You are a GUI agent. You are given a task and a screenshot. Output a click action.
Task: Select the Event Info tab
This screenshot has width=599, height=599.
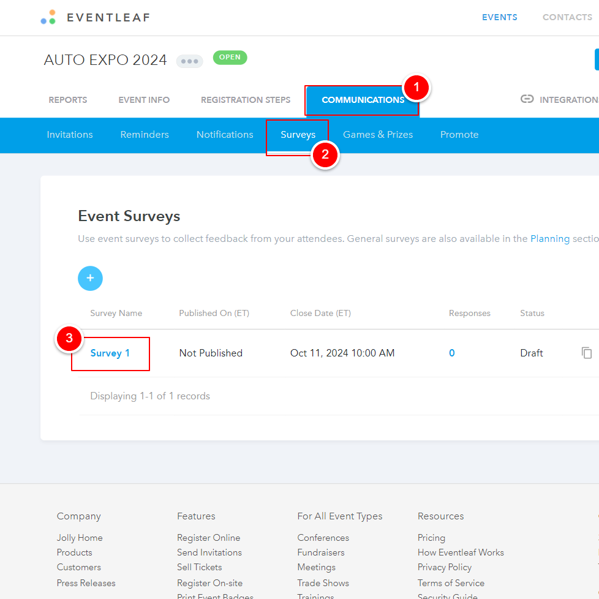[x=144, y=99]
